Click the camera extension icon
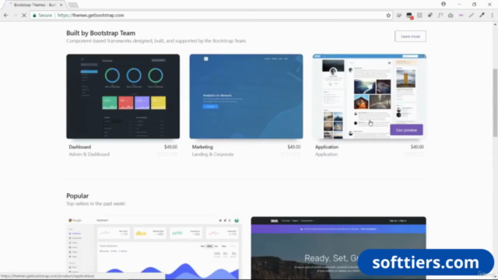This screenshot has height=280, width=498. click(x=451, y=16)
